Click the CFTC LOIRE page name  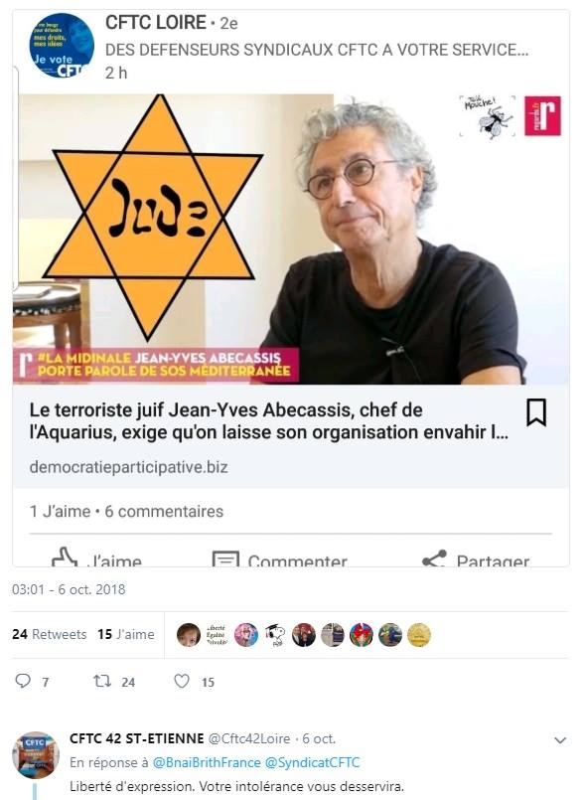click(x=156, y=23)
